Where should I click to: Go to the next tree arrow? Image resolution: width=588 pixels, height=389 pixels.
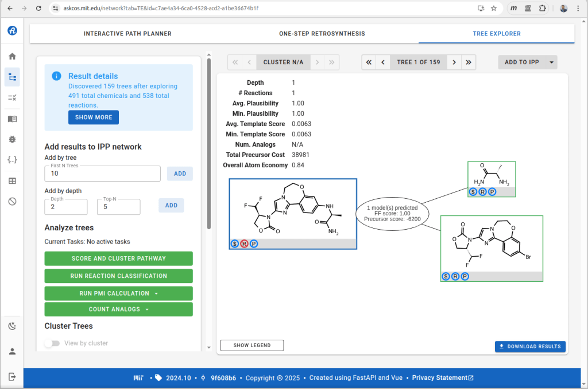pos(454,62)
